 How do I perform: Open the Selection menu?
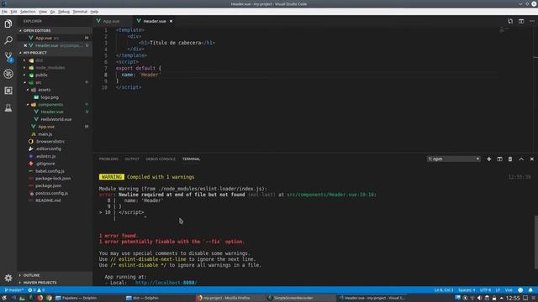(28, 12)
